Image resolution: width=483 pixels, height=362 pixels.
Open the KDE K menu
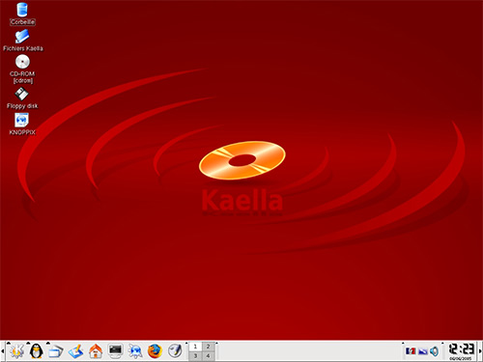(16, 350)
